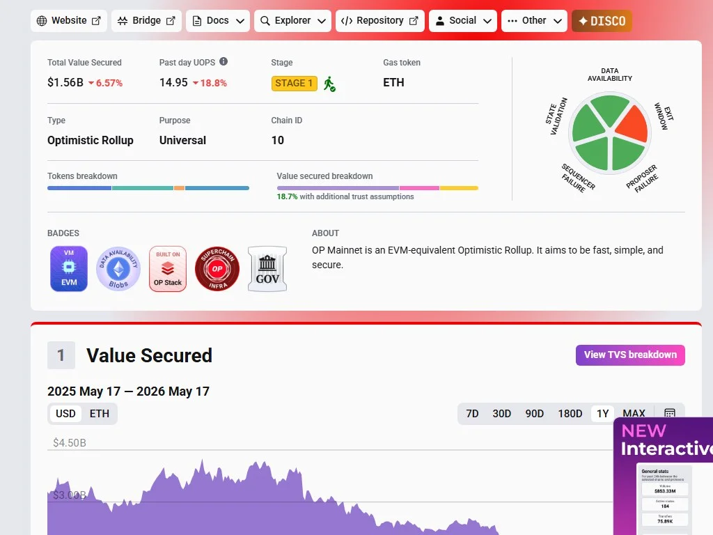713x535 pixels.
Task: Click the Superchain OP Infra badge
Action: [x=217, y=269]
